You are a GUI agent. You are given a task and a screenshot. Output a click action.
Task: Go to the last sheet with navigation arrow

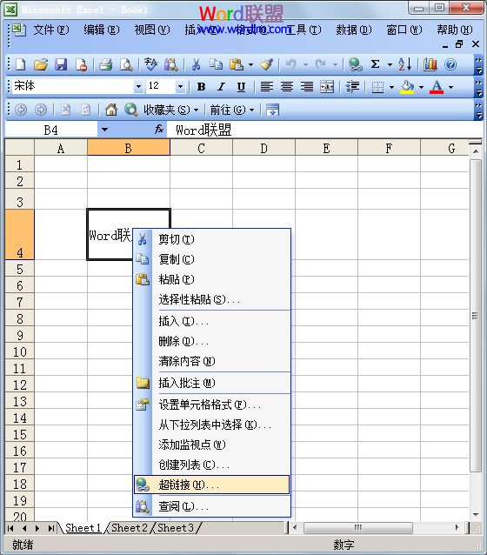pos(51,528)
